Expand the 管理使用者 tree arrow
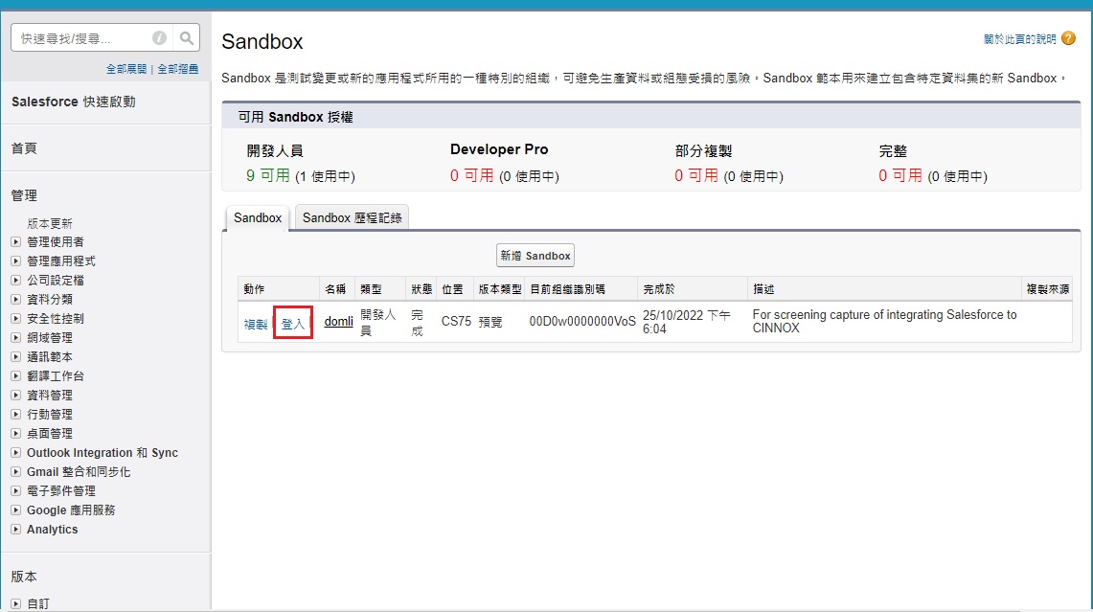 15,242
